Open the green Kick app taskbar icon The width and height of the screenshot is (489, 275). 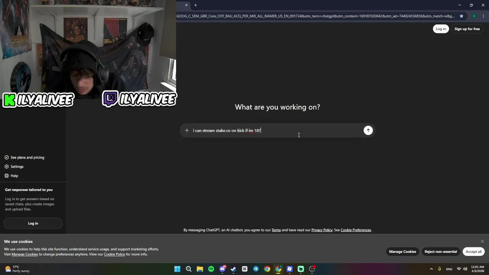click(301, 269)
